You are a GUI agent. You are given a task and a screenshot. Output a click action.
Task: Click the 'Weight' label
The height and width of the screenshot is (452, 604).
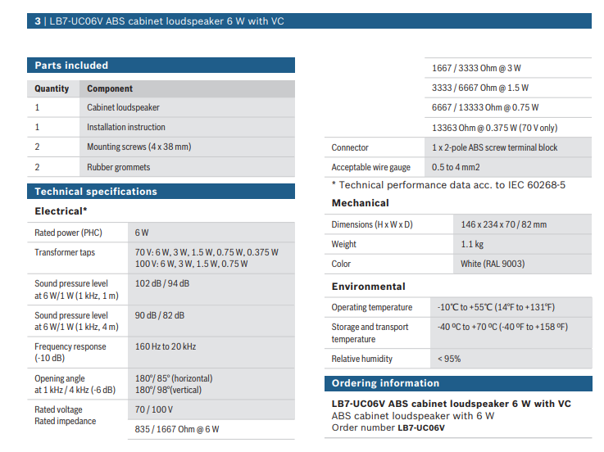coord(343,244)
